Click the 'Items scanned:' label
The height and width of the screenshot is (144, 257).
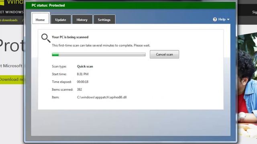coord(62,90)
